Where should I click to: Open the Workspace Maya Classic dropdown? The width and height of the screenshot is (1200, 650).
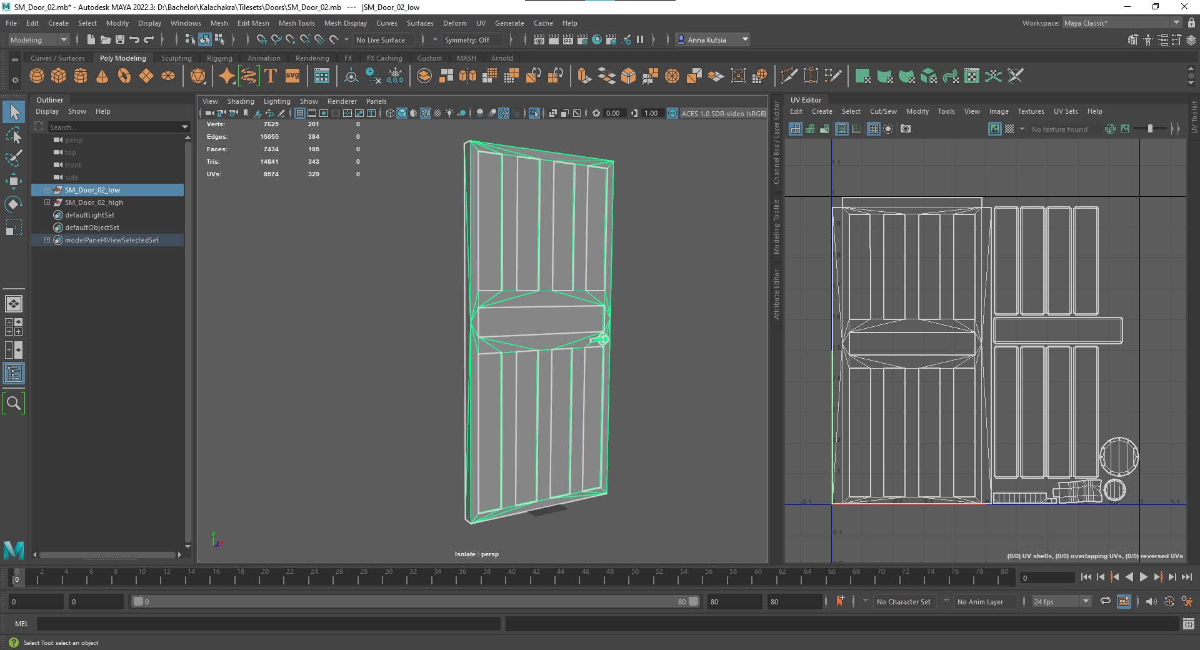[x=1122, y=23]
